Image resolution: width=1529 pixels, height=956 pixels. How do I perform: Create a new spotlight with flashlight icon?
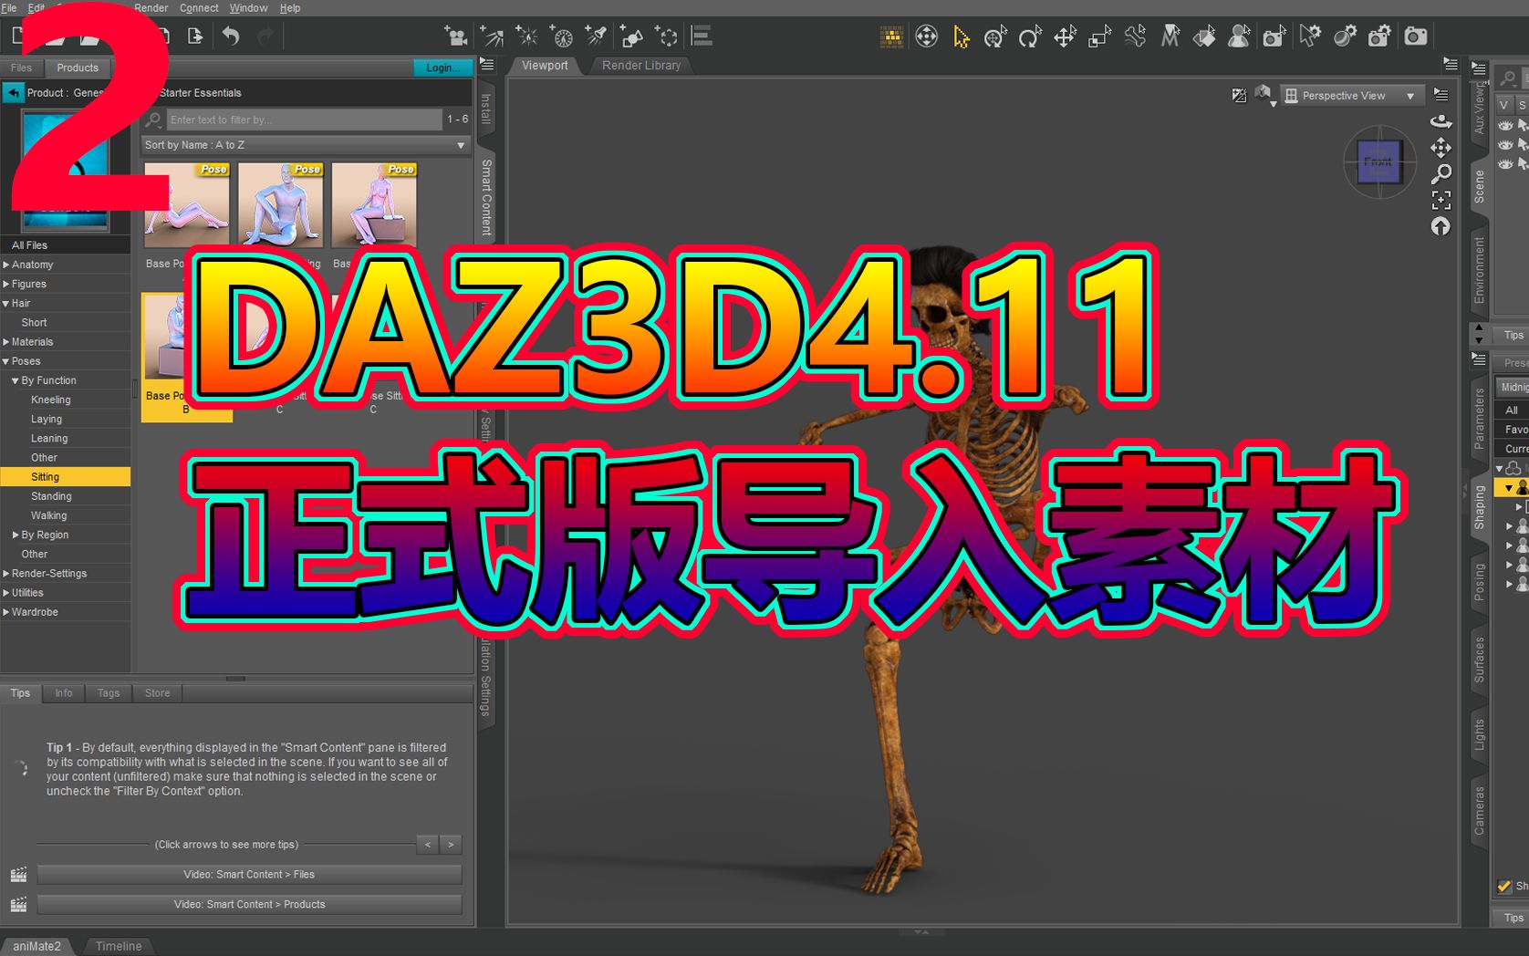pyautogui.click(x=597, y=36)
